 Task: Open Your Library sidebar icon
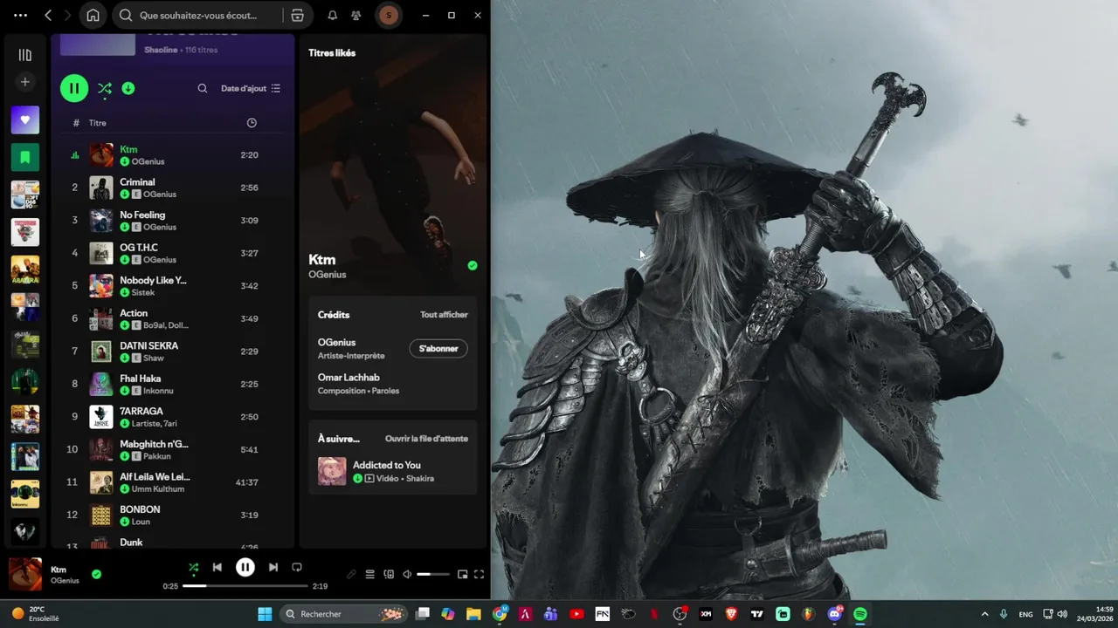click(x=24, y=55)
